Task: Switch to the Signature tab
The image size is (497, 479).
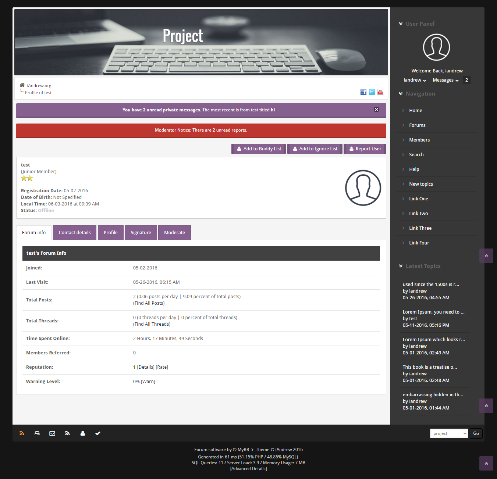Action: click(x=141, y=233)
